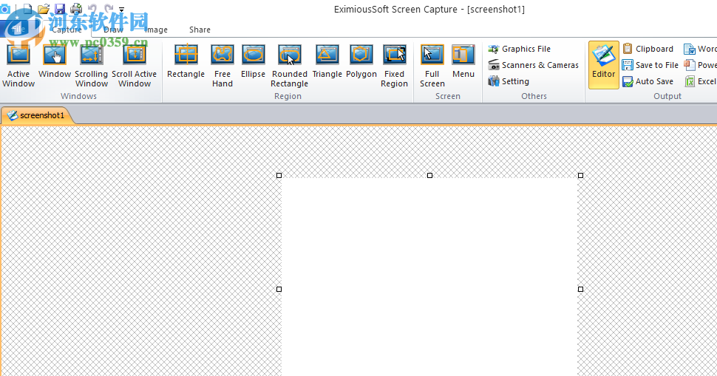
Task: Capture the Full Screen
Action: pyautogui.click(x=432, y=66)
